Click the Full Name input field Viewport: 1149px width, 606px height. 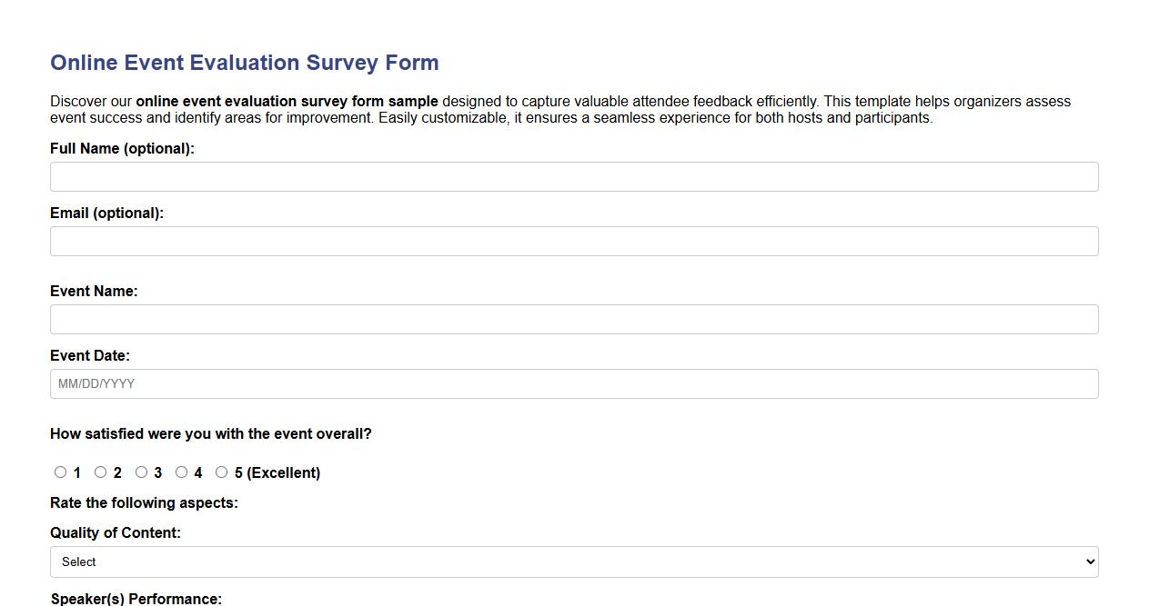(573, 176)
